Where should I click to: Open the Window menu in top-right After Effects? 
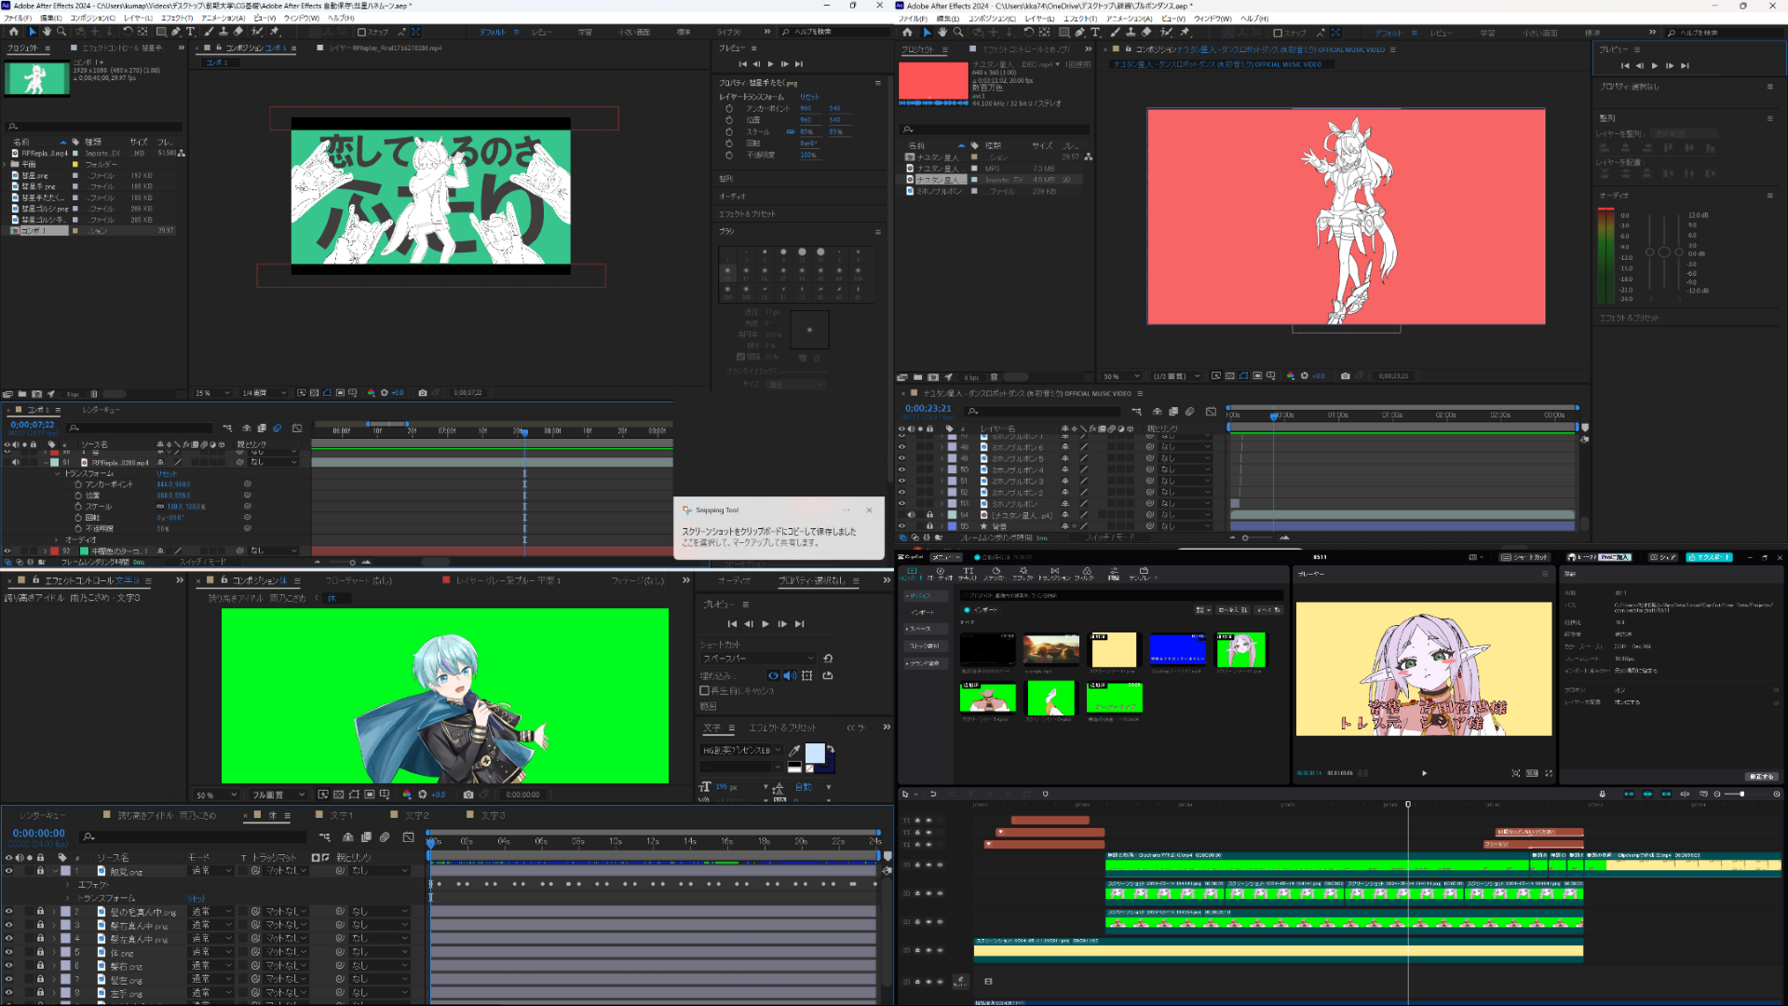(1212, 19)
